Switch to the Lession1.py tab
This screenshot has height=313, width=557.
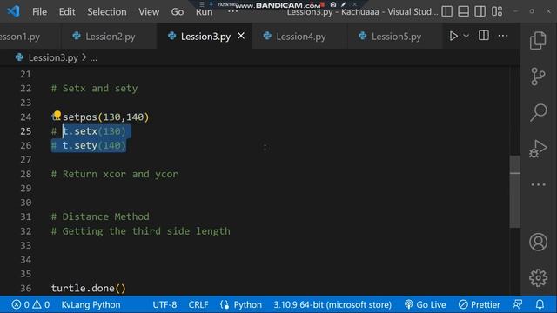20,37
